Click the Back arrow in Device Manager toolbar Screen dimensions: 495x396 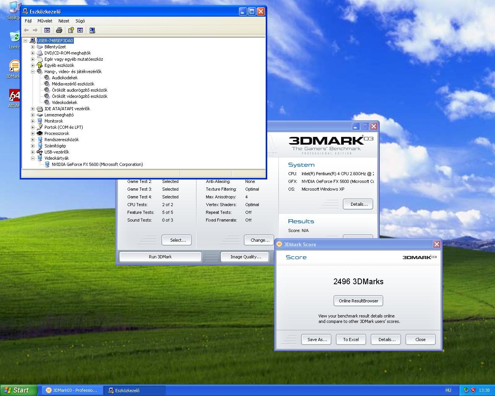click(26, 30)
